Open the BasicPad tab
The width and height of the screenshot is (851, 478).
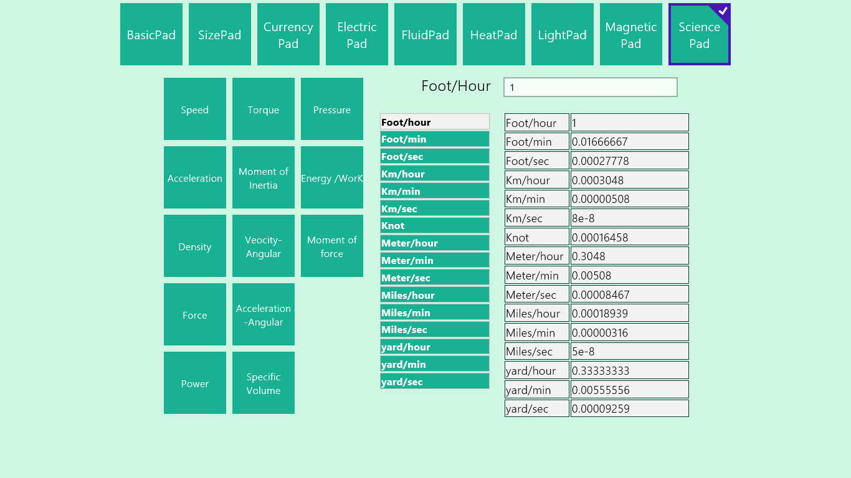click(x=151, y=34)
